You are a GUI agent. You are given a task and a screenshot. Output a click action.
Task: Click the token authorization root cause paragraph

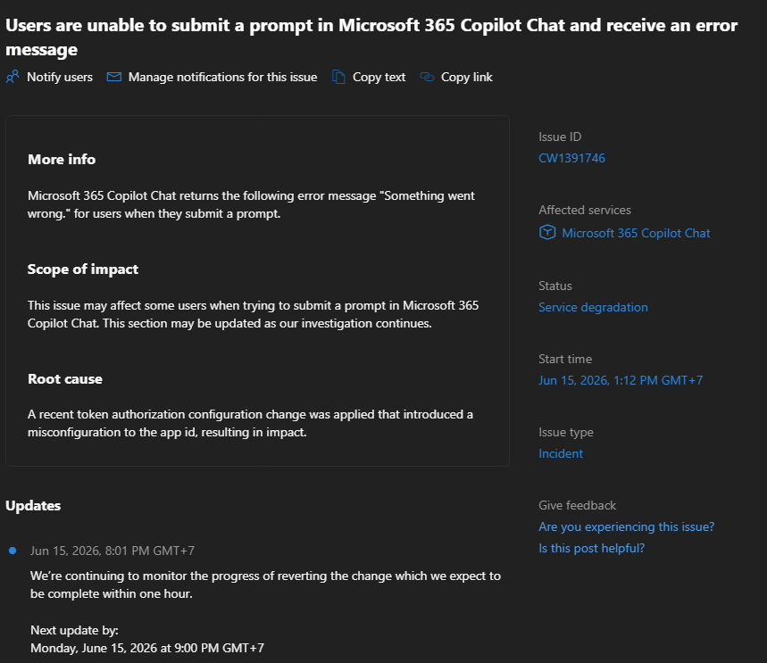coord(250,423)
